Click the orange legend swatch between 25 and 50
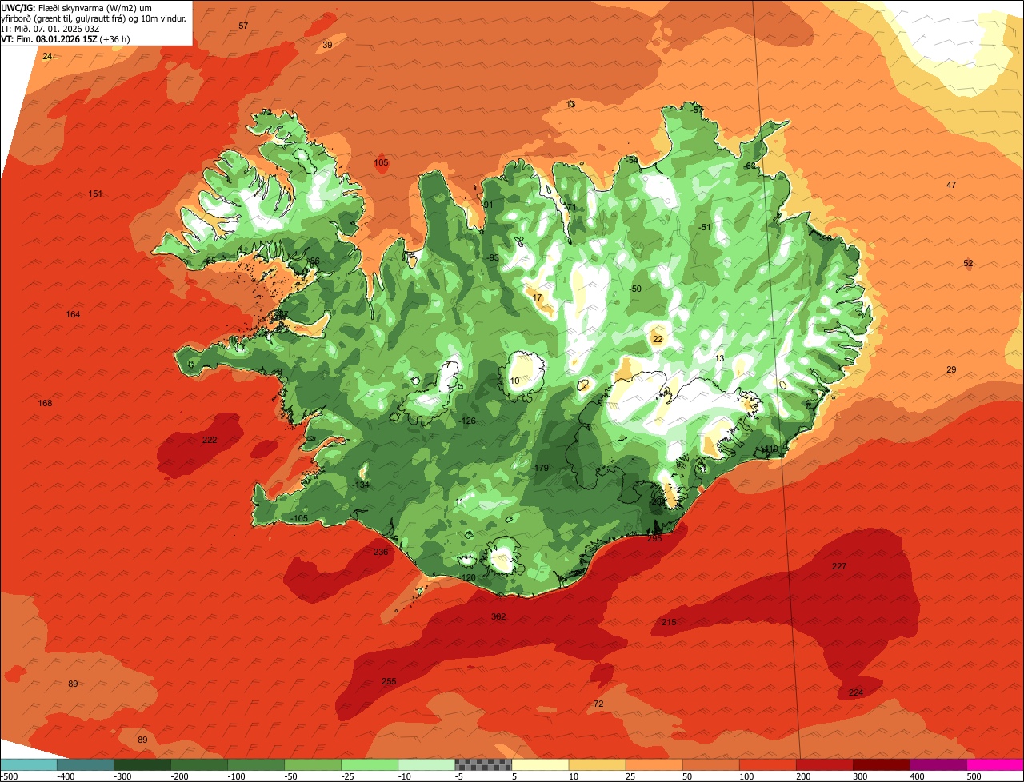The width and height of the screenshot is (1024, 782). coord(654,764)
